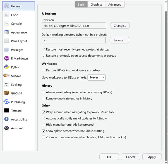Toggle Wrap around when navigating tabs

pos(44,112)
